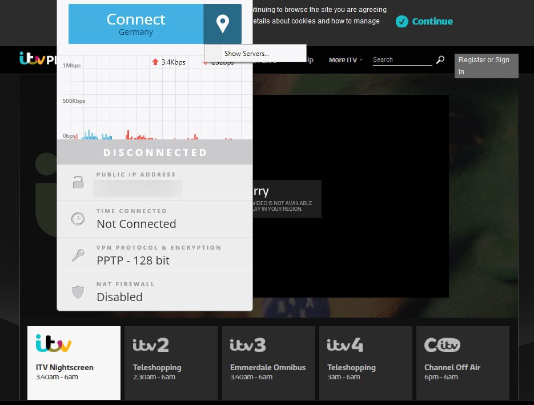Click the magnifying glass search icon

440,59
